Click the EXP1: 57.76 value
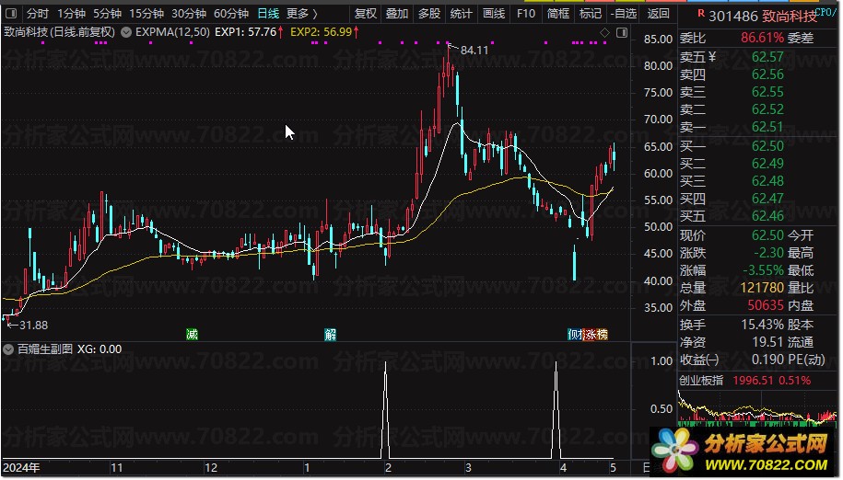Image resolution: width=843 pixels, height=480 pixels. pos(245,32)
